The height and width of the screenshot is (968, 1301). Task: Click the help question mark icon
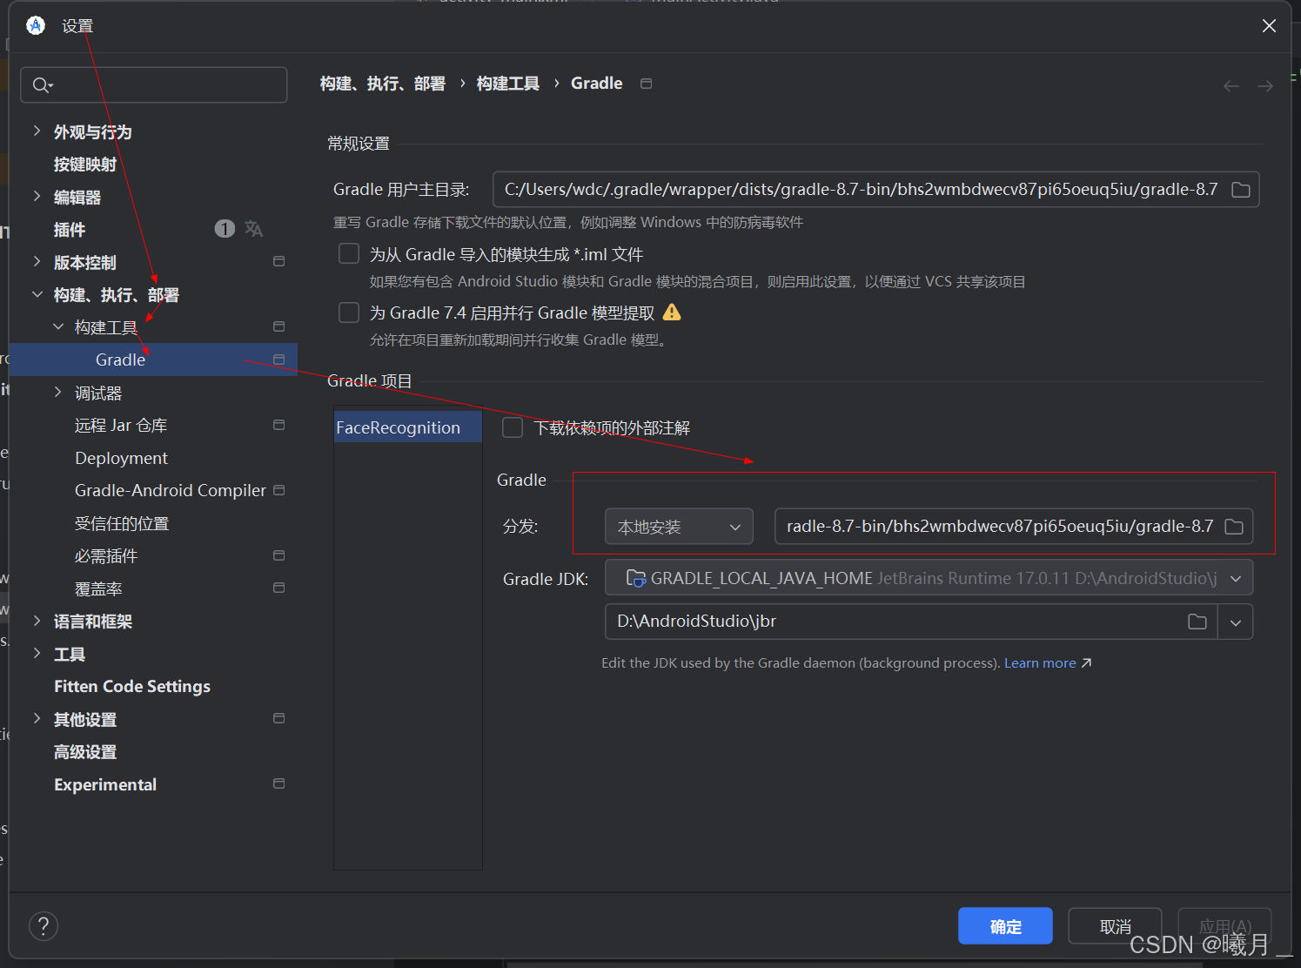(44, 925)
